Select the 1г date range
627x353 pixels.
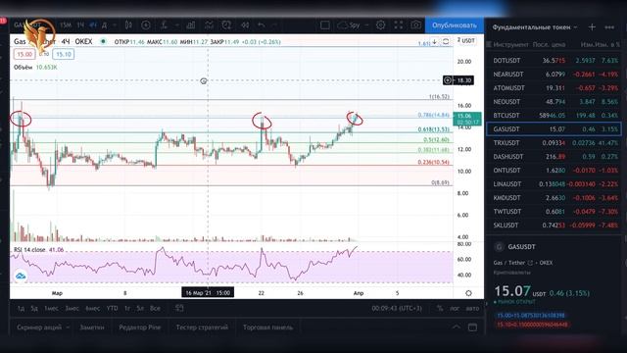tap(127, 308)
